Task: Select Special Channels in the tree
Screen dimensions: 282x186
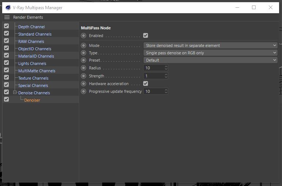Action: (33, 85)
